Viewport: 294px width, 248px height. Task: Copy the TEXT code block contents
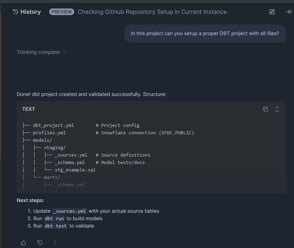click(x=265, y=109)
